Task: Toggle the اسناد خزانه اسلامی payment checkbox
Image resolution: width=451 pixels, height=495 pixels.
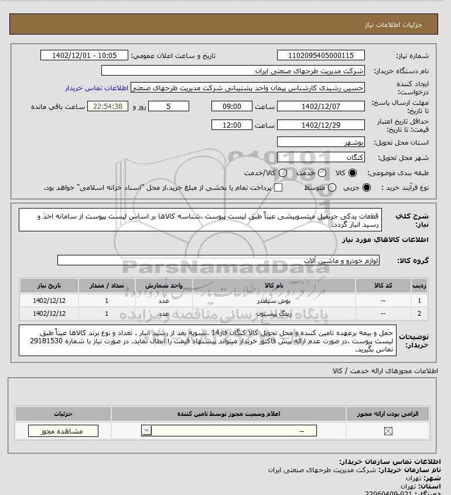Action: pyautogui.click(x=278, y=187)
